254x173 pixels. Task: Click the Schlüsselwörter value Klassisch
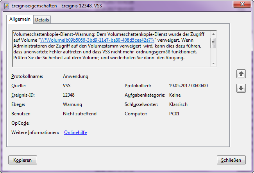(x=178, y=104)
